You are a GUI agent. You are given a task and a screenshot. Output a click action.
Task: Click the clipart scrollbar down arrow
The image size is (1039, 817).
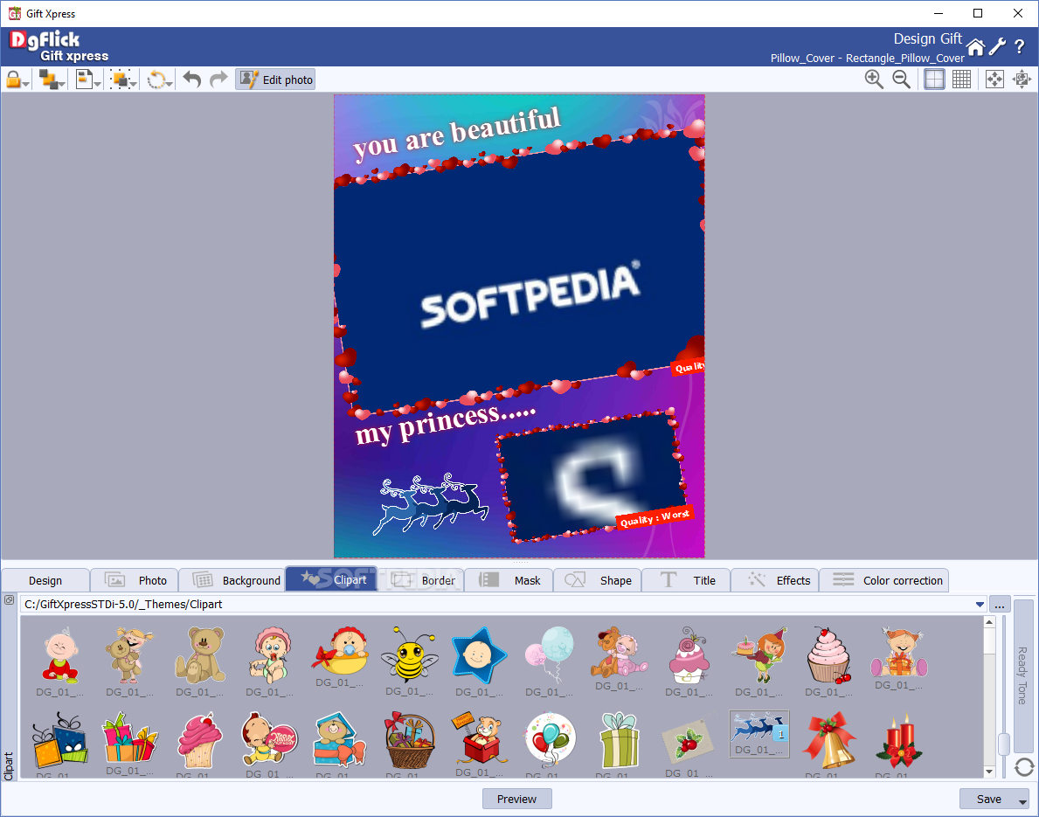click(x=989, y=772)
